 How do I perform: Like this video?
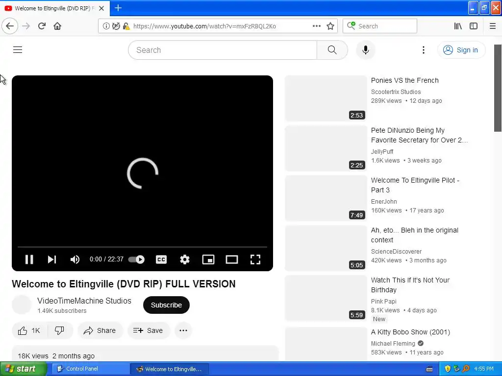pyautogui.click(x=29, y=330)
